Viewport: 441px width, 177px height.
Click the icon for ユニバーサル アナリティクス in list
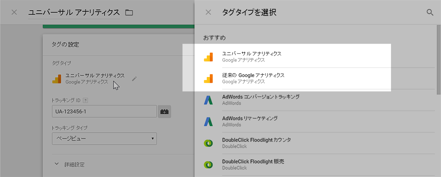tap(208, 56)
